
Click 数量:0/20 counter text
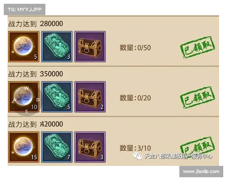(135, 98)
